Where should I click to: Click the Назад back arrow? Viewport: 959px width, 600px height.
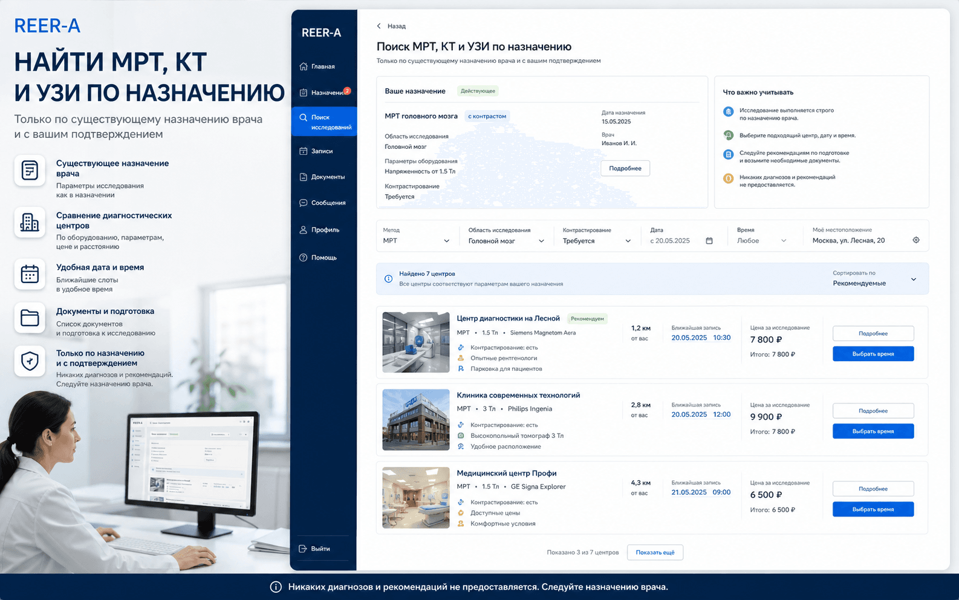(x=379, y=26)
